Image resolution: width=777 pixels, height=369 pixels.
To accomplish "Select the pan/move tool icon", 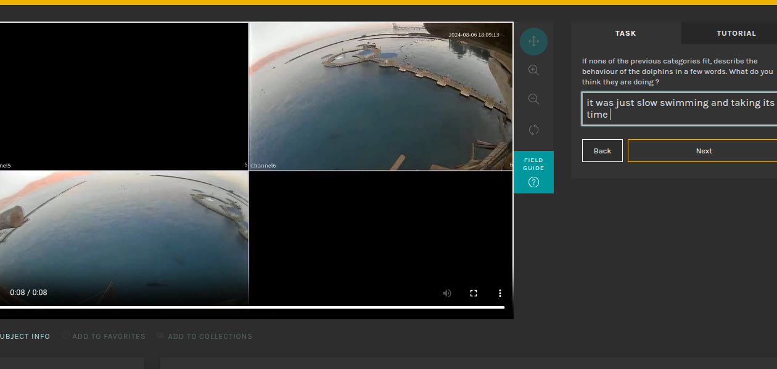I will pyautogui.click(x=533, y=42).
